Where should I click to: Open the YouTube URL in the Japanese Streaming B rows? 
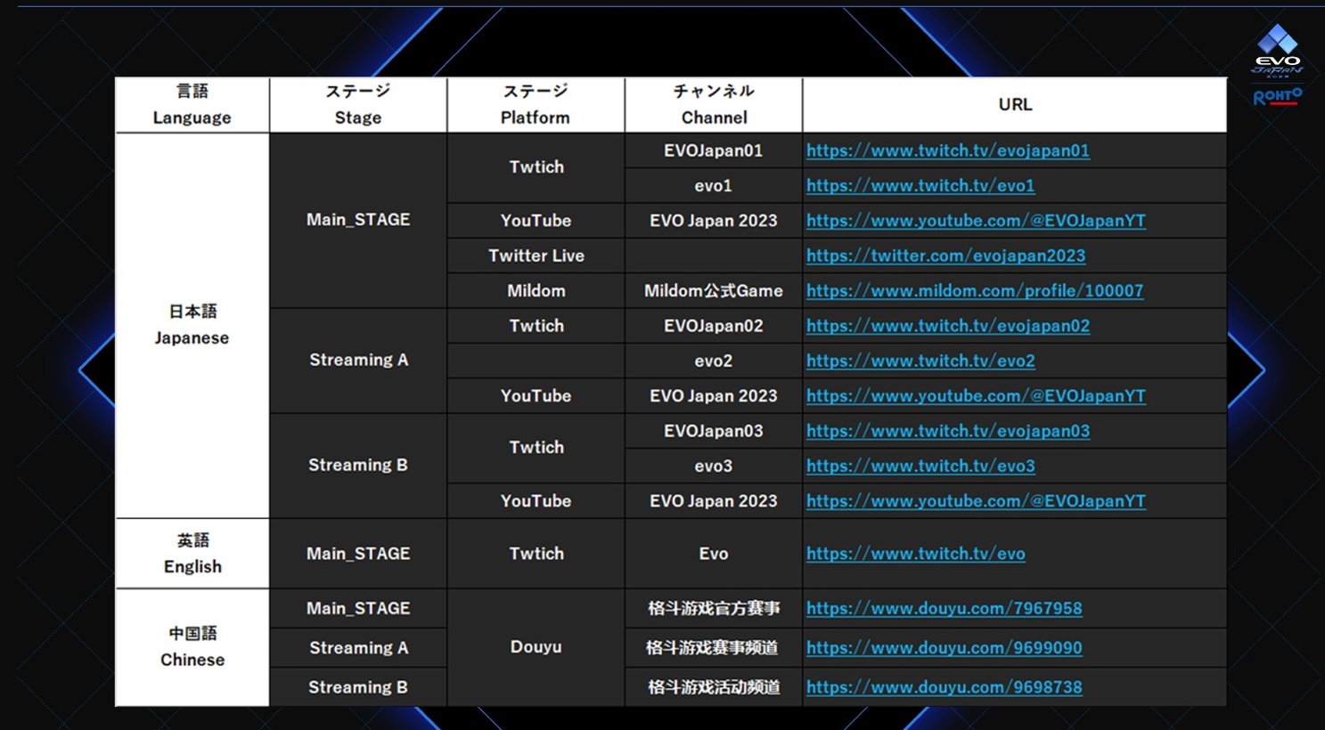point(976,500)
